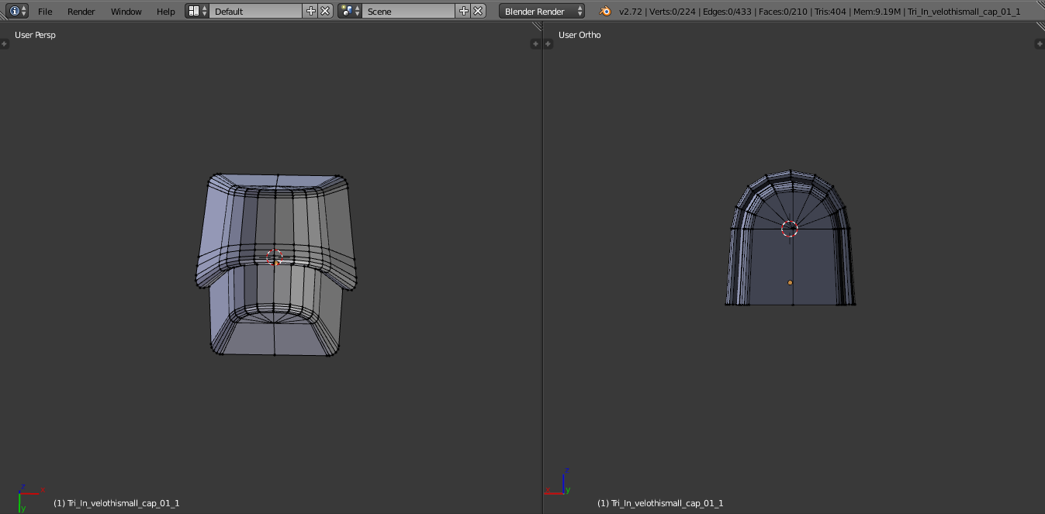Expand the tool shelf in the User Ortho viewport
1045x514 pixels.
click(548, 44)
